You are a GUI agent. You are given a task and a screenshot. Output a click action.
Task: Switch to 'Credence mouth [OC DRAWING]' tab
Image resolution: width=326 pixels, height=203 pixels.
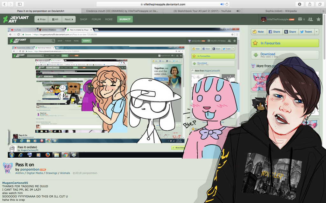pyautogui.click(x=122, y=11)
